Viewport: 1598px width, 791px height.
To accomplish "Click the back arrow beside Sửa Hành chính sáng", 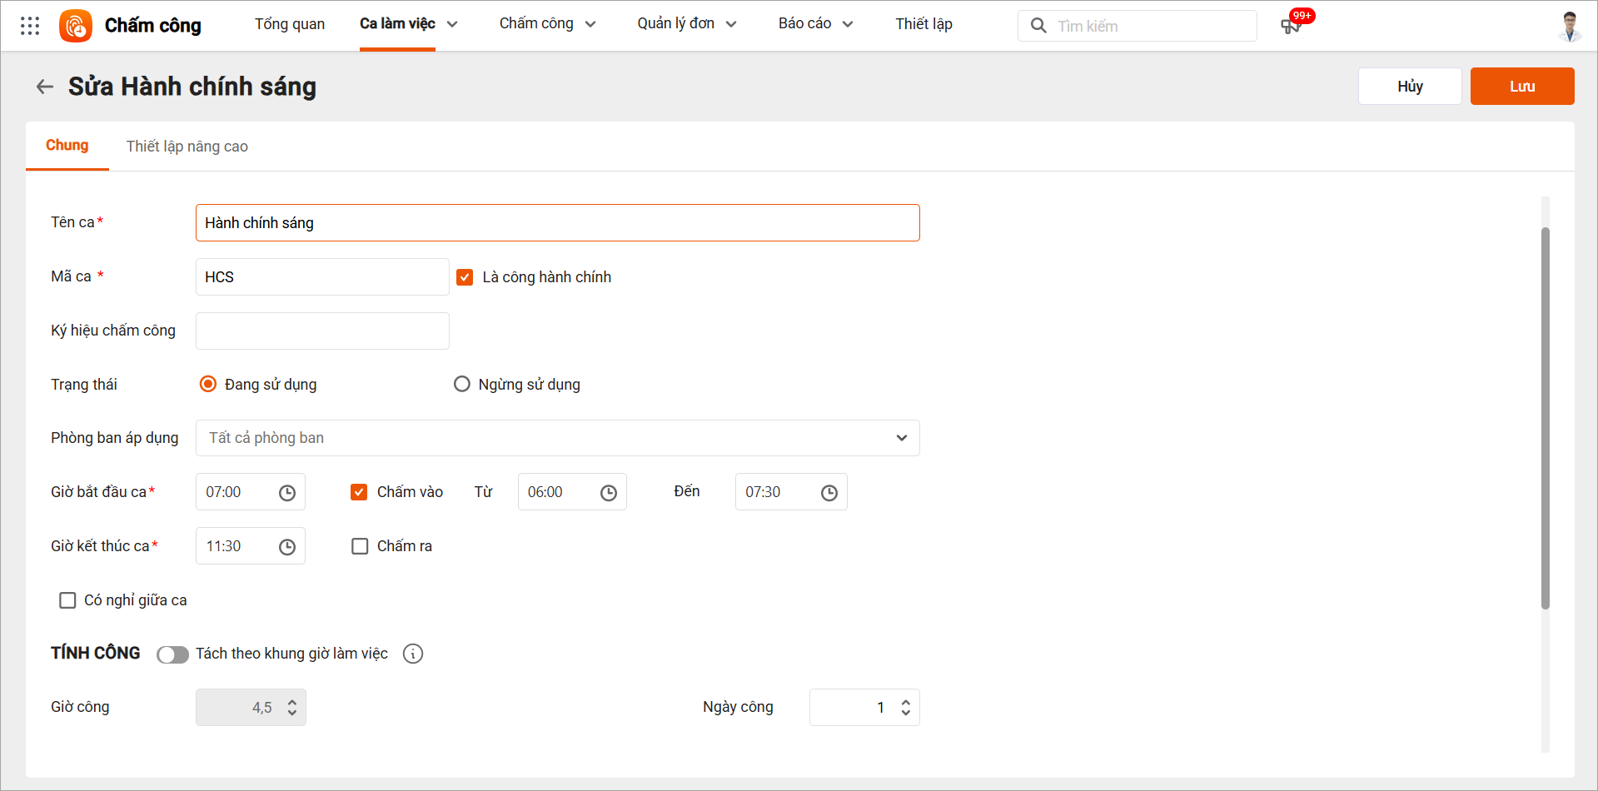I will (45, 87).
